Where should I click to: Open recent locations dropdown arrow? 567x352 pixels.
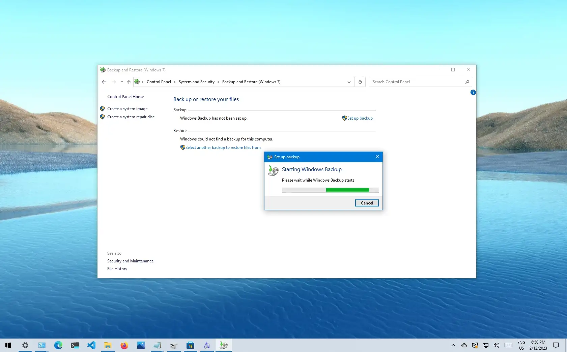tap(122, 82)
